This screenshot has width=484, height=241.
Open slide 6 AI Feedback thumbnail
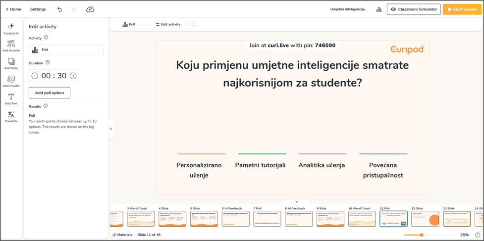coord(235,219)
